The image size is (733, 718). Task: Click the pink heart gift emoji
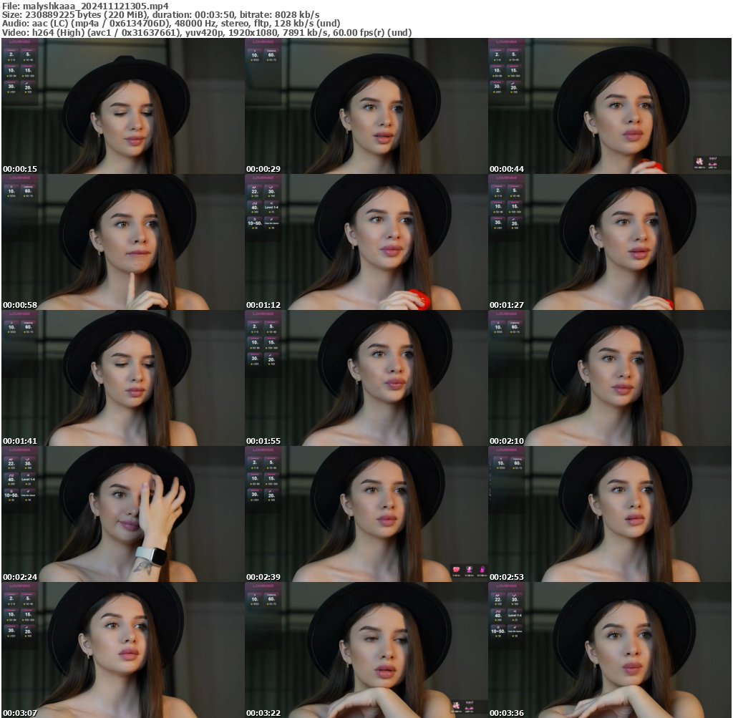pos(456,568)
